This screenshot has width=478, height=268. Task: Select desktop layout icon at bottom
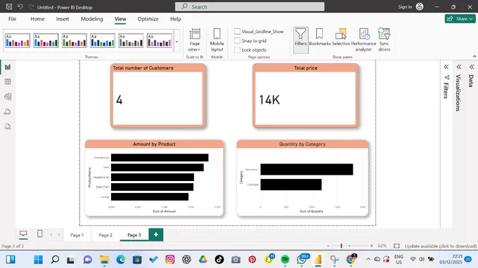coord(23,234)
